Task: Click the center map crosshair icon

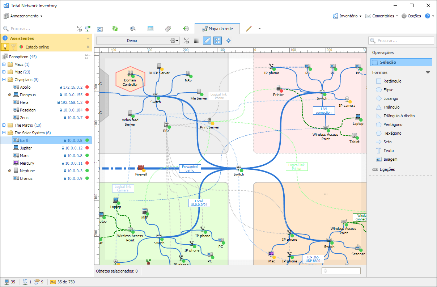Action: 229,41
